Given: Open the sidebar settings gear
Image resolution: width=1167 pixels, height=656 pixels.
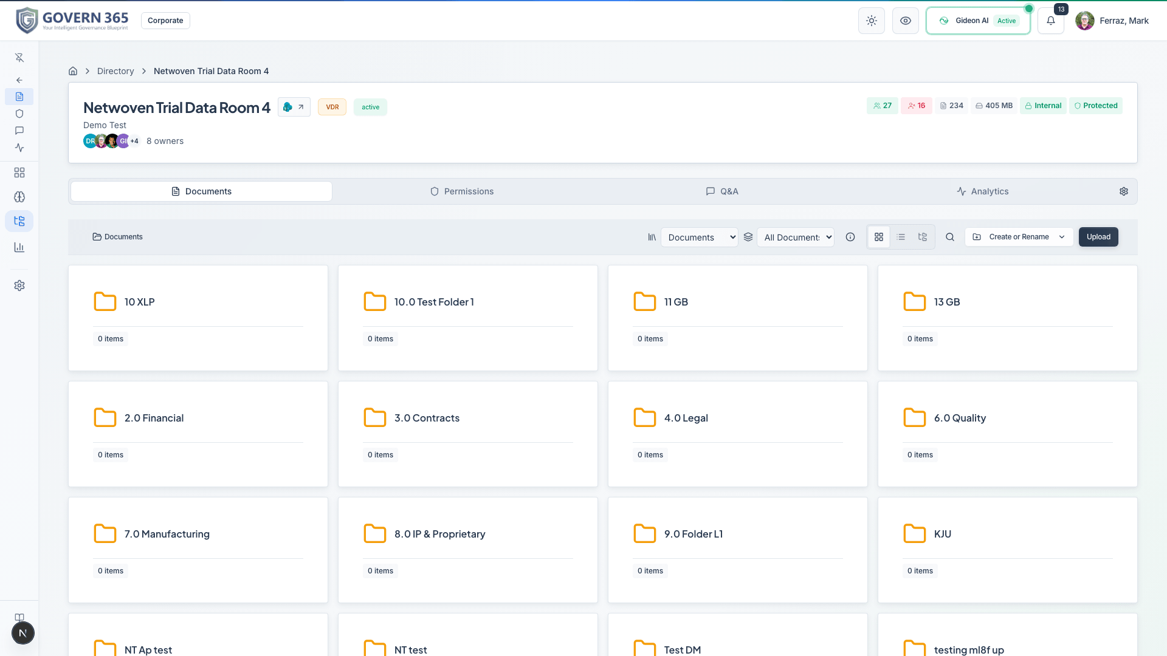Looking at the screenshot, I should coord(19,285).
